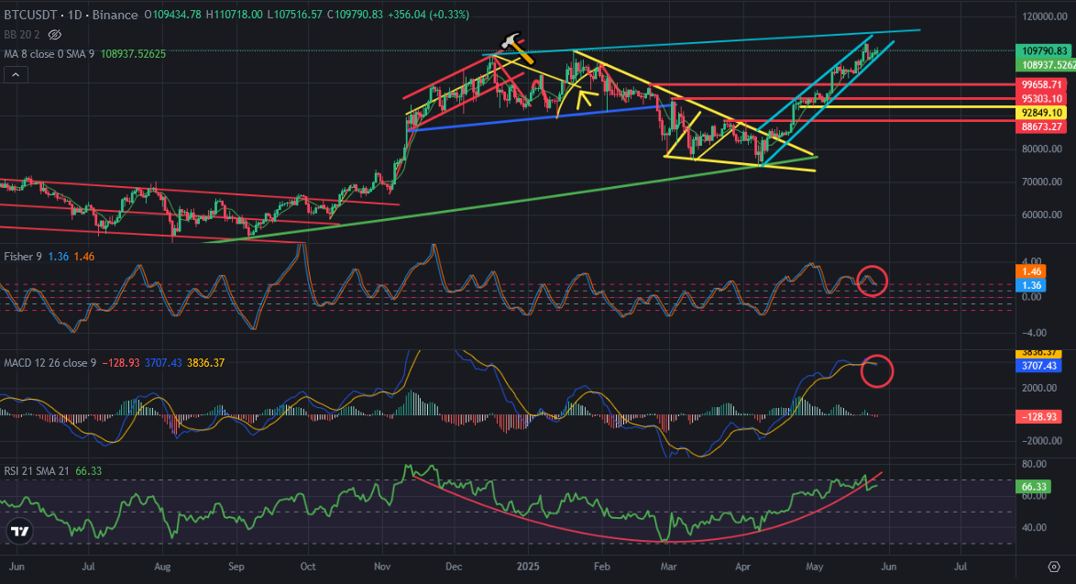The width and height of the screenshot is (1076, 584).
Task: Click the yellow arrow drawing near January
Action: [584, 100]
